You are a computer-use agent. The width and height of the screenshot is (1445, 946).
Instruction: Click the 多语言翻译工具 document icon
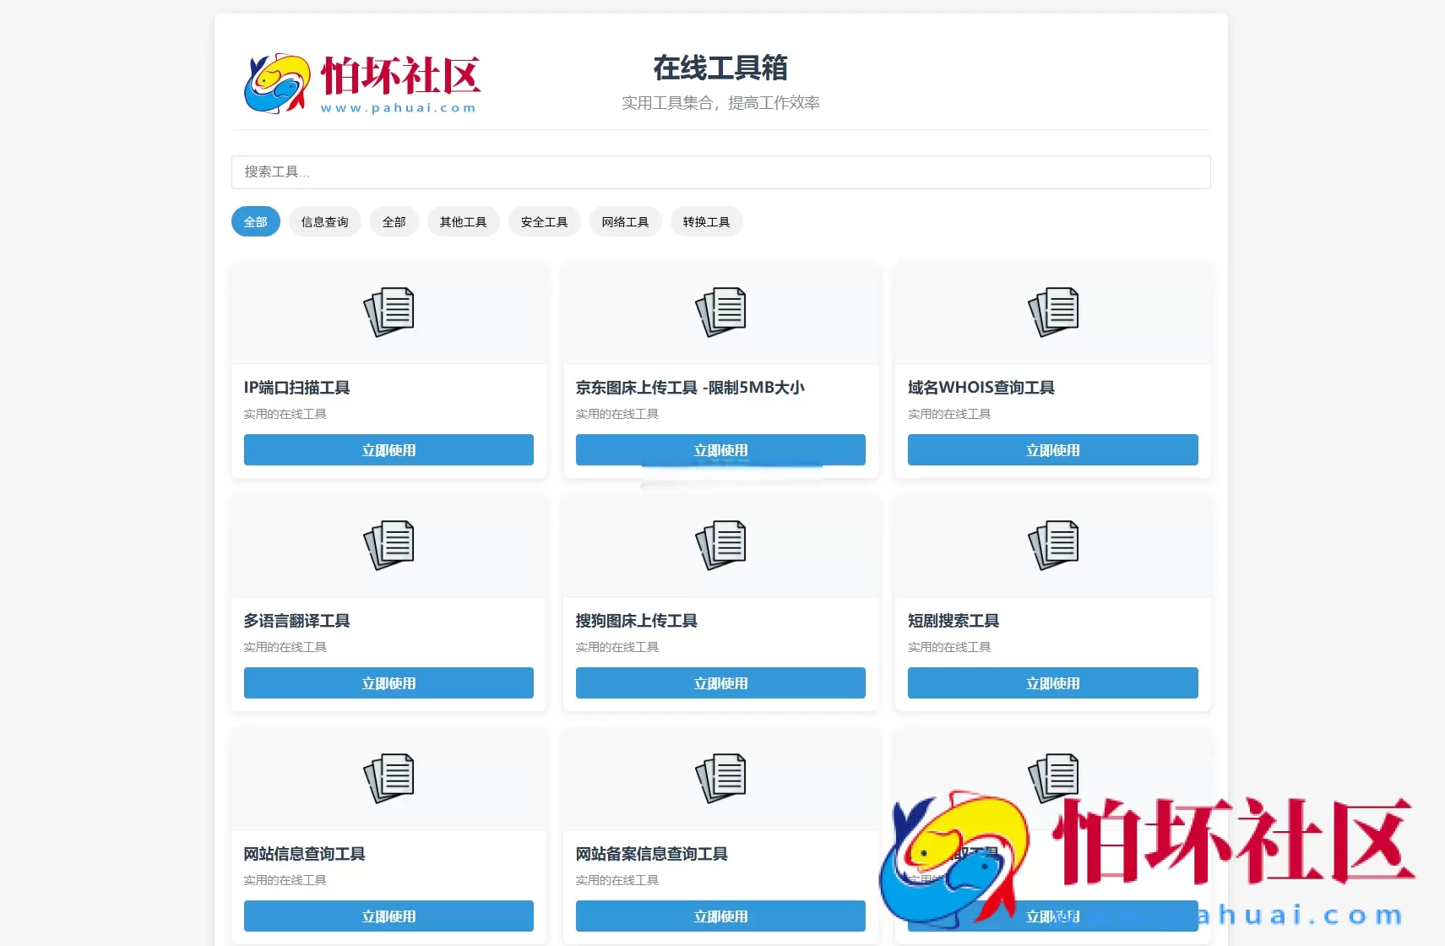click(x=388, y=545)
